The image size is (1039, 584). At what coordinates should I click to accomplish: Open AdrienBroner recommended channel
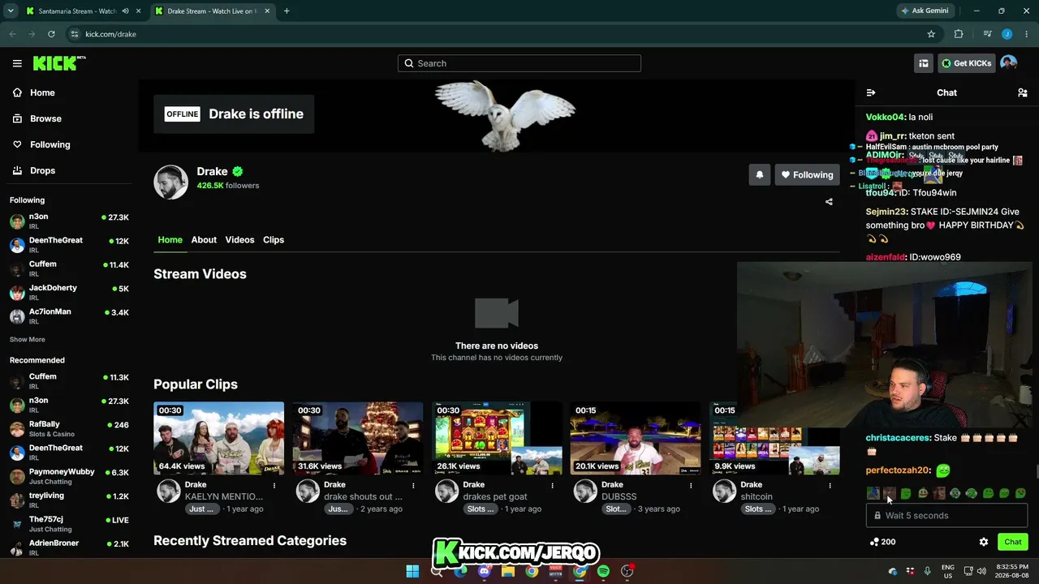pyautogui.click(x=69, y=547)
